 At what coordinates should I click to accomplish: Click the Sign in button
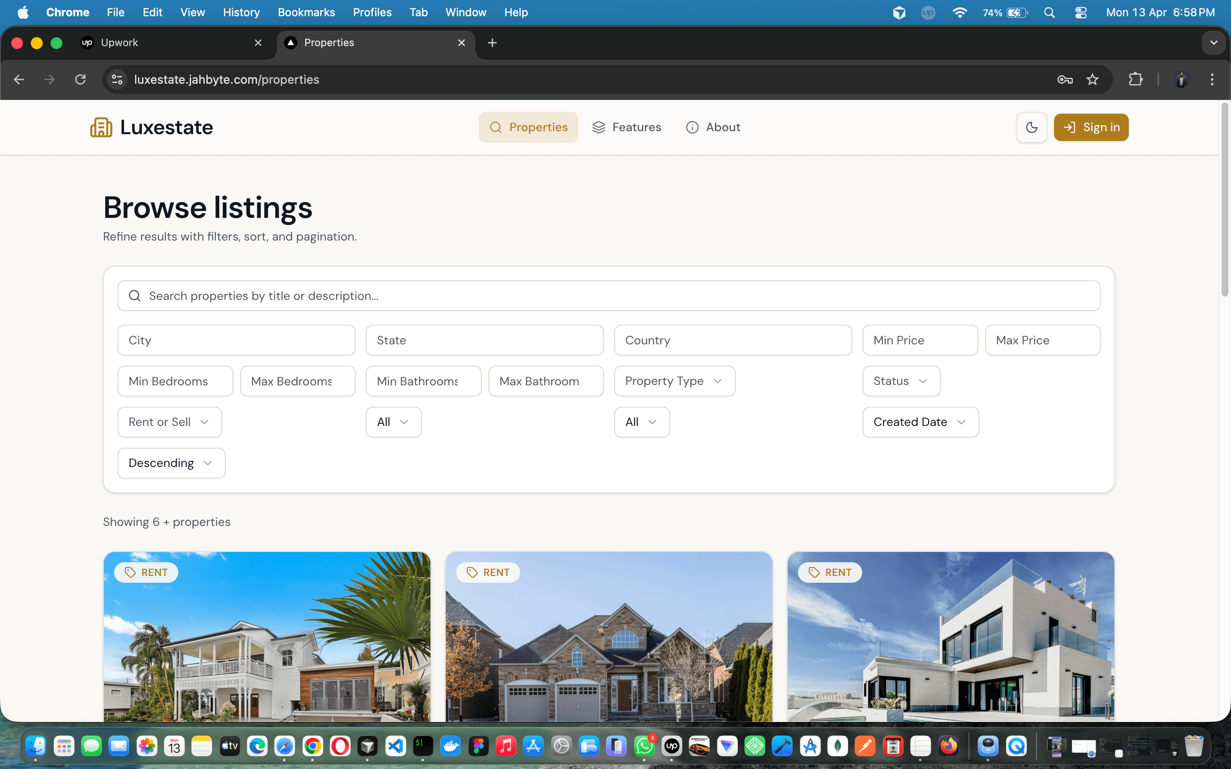(x=1091, y=127)
